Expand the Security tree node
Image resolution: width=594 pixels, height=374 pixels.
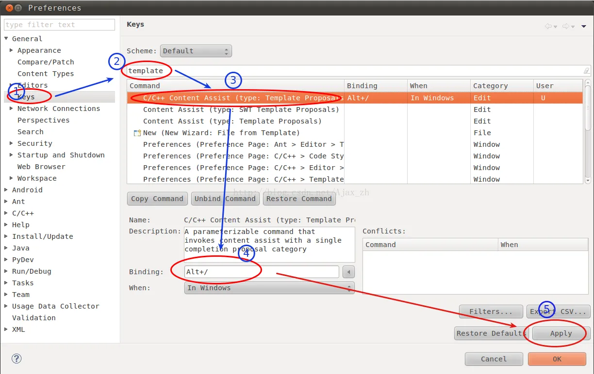point(12,143)
